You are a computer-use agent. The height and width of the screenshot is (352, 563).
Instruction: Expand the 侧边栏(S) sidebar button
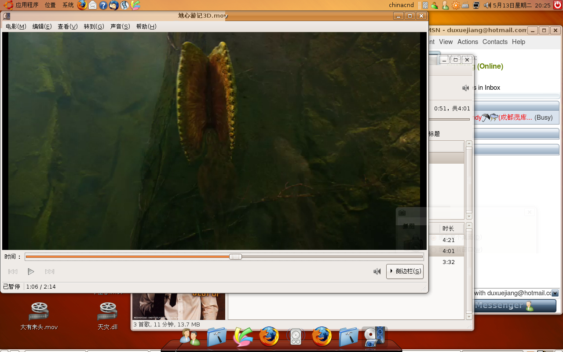[405, 271]
